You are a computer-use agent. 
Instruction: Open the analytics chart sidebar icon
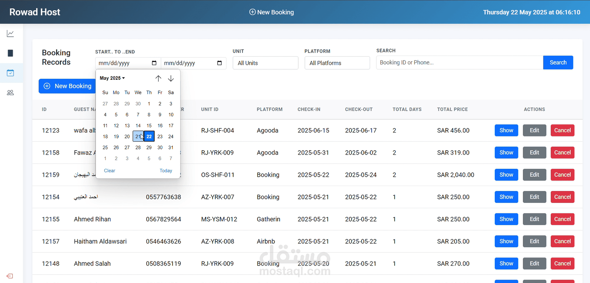coord(10,33)
